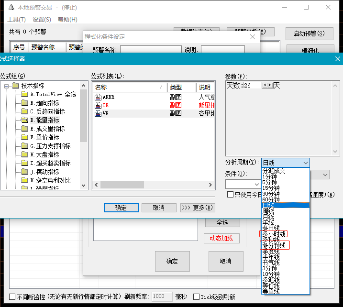Image resolution: width=343 pixels, height=307 pixels.
Task: Close the 分析周期 dropdown arrow
Action: click(305, 163)
